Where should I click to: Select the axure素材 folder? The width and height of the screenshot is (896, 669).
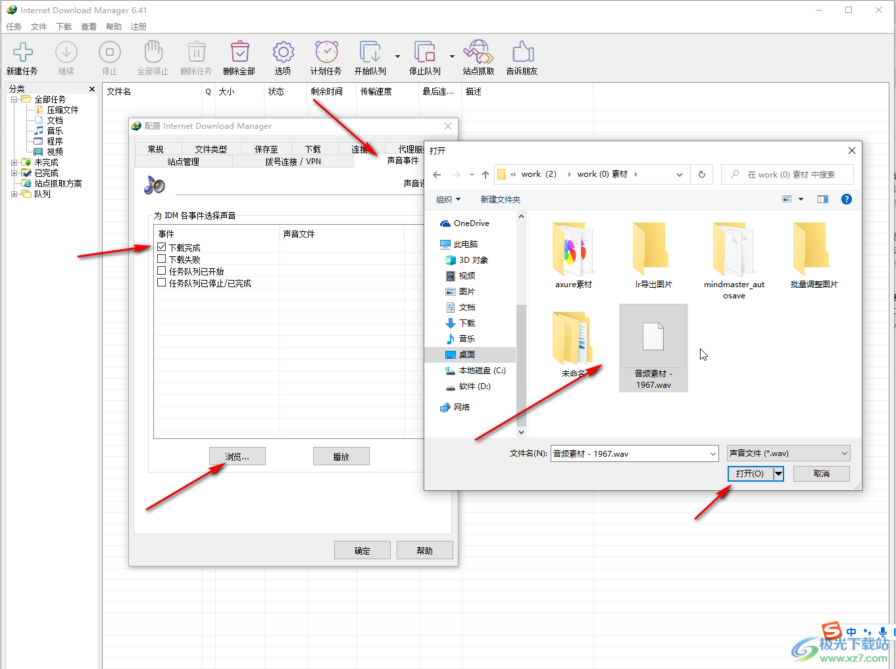point(574,255)
